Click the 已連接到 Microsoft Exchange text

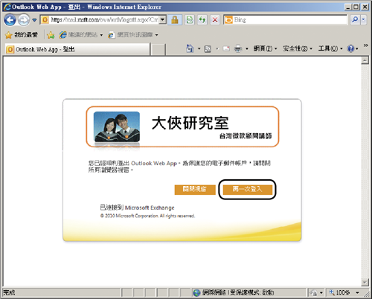pyautogui.click(x=137, y=208)
